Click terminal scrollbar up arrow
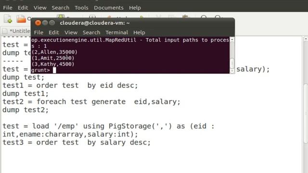 pos(232,40)
